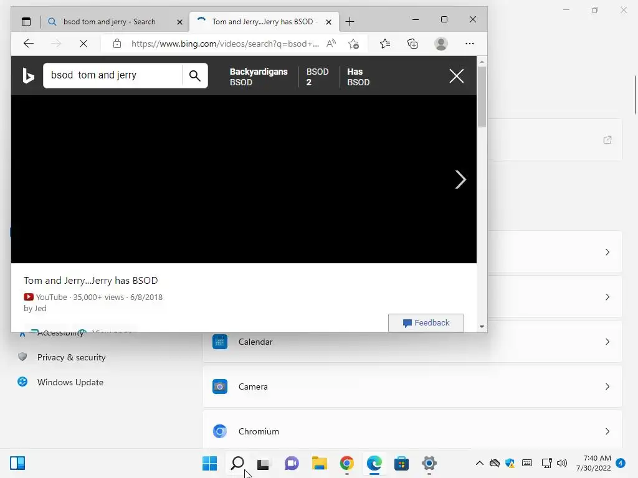Open touch keyboard tray icon
The image size is (638, 478).
point(527,463)
